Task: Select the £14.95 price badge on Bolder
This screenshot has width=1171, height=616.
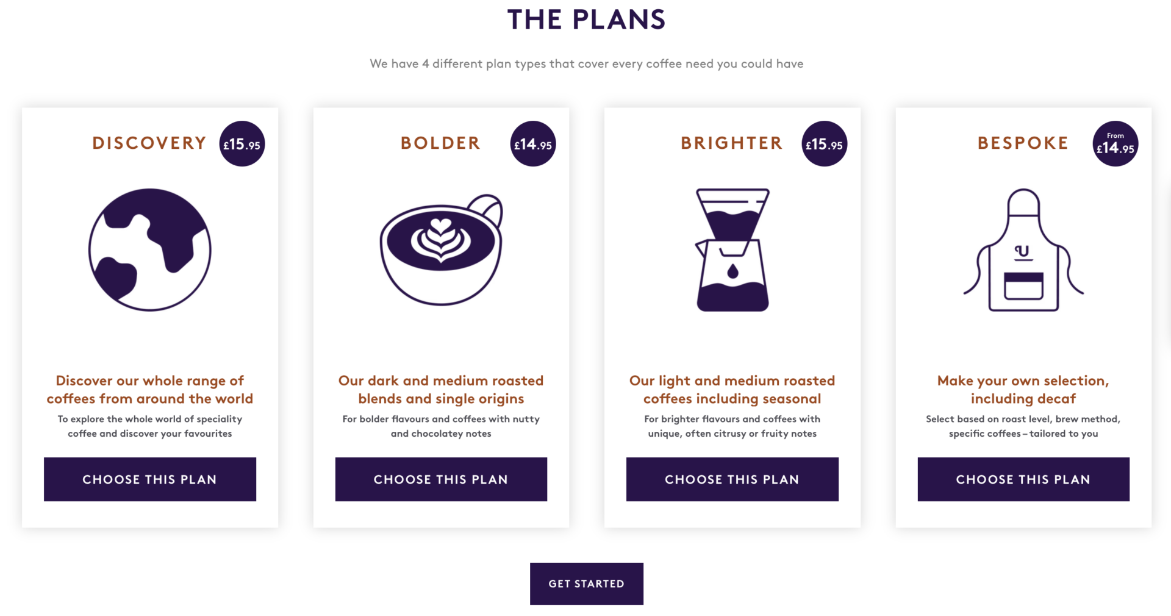Action: (532, 144)
